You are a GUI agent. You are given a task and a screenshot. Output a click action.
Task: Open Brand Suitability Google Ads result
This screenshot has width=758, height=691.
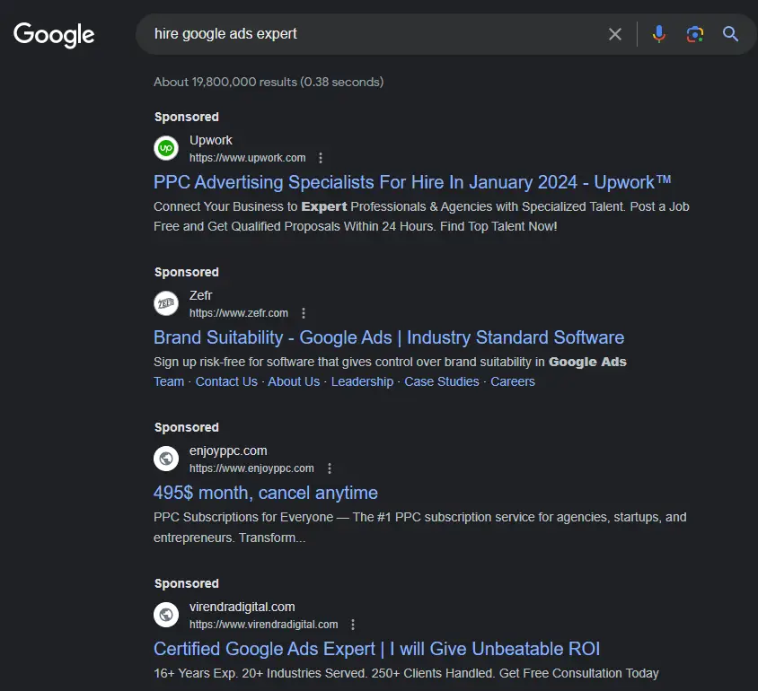[389, 337]
